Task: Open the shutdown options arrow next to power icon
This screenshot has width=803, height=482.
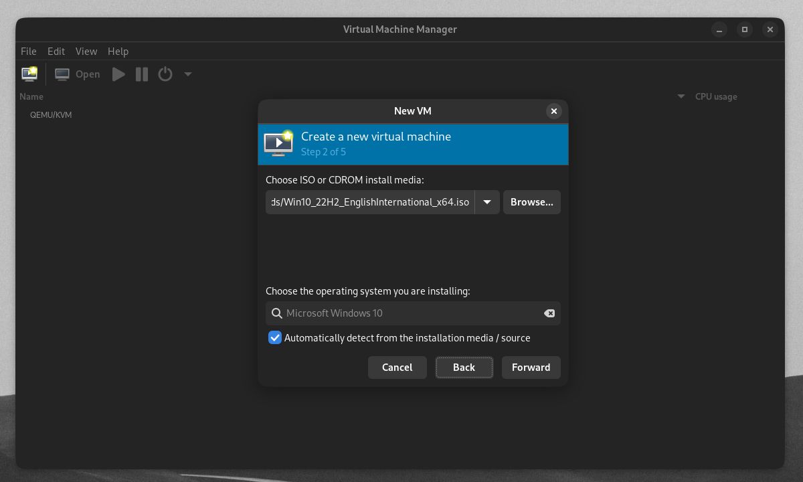Action: 187,74
